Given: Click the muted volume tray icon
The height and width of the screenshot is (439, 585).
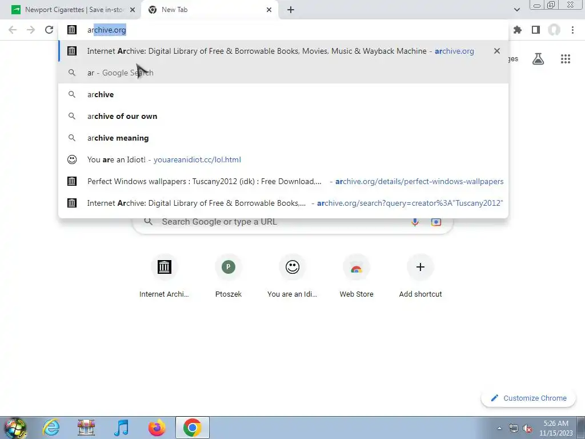Looking at the screenshot, I should click(527, 429).
